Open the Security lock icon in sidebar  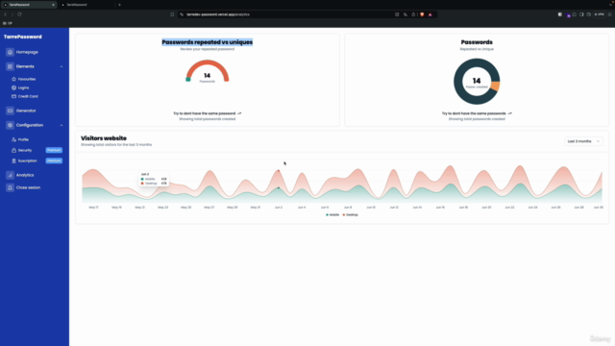point(13,150)
